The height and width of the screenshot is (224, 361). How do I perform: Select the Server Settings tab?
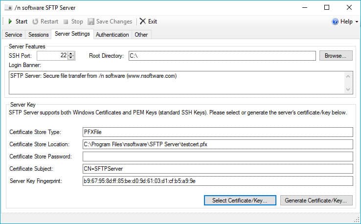(72, 34)
